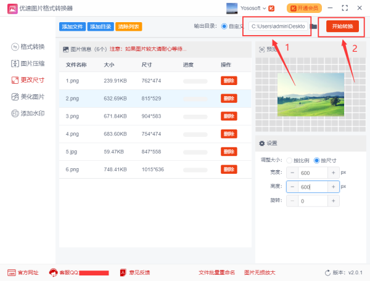
Task: Open the 格式转换 sidebar section
Action: [x=28, y=47]
